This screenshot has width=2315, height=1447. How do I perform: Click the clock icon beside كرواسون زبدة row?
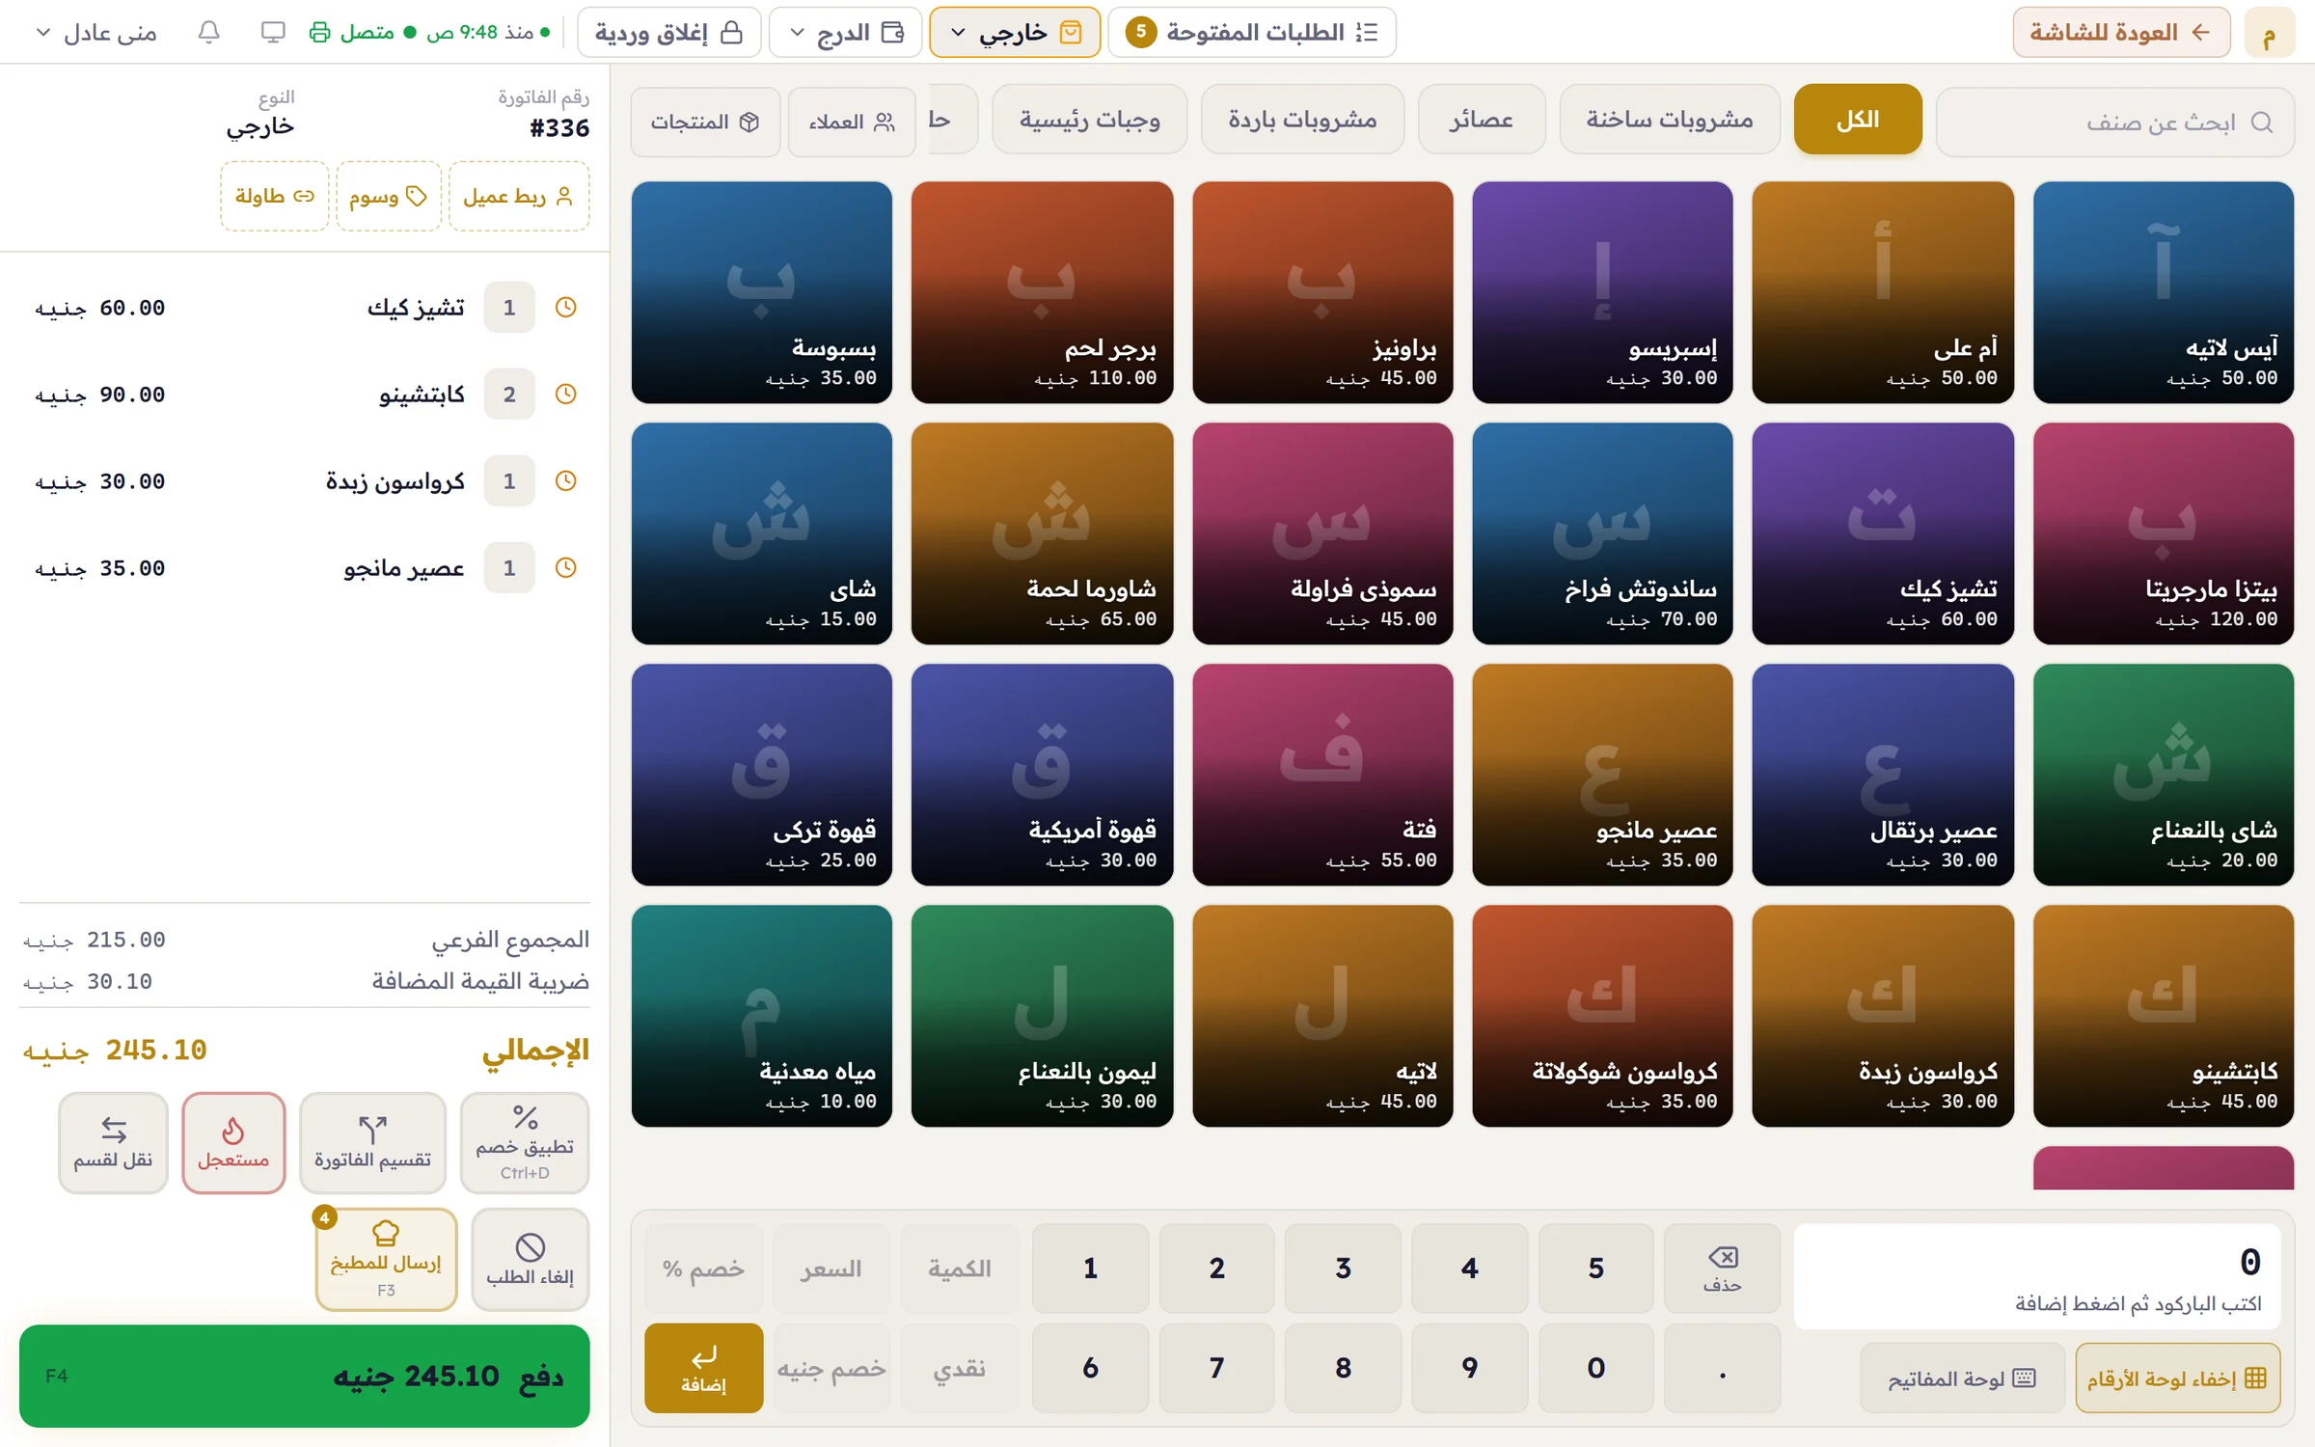566,481
